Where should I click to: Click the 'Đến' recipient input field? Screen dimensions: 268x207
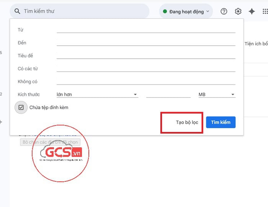tap(146, 42)
